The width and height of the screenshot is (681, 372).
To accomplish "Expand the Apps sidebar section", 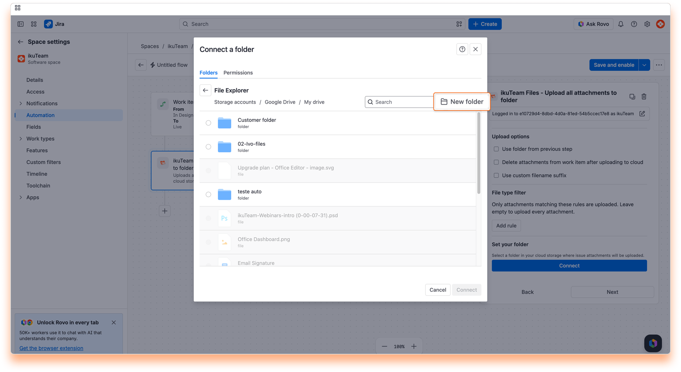I will point(21,197).
